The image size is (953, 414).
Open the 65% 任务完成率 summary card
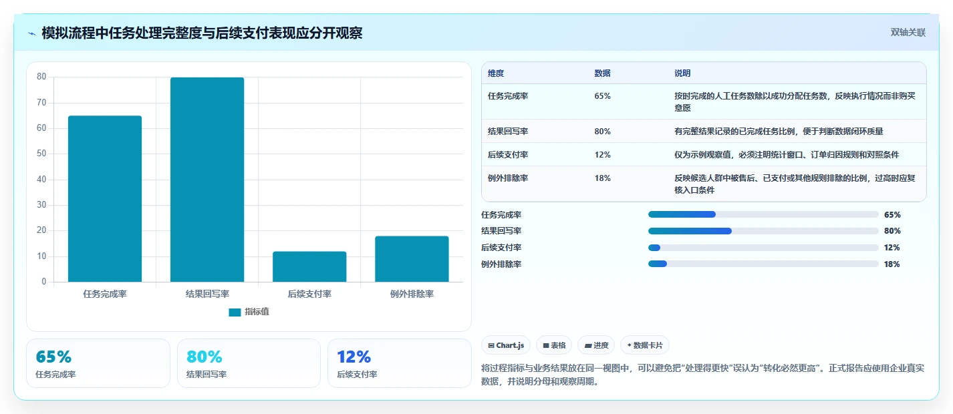click(98, 363)
